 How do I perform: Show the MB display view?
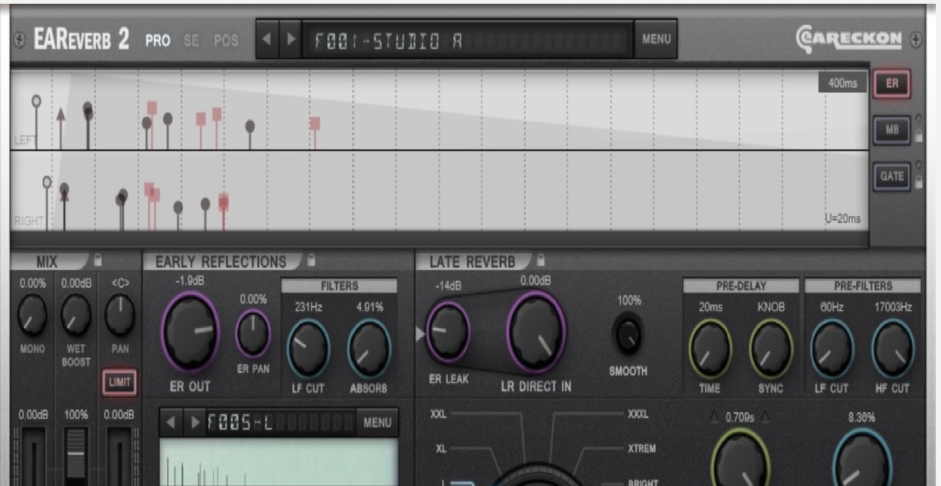point(891,130)
